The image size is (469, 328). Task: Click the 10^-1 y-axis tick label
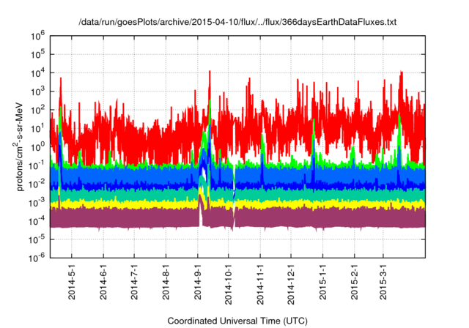click(x=37, y=165)
